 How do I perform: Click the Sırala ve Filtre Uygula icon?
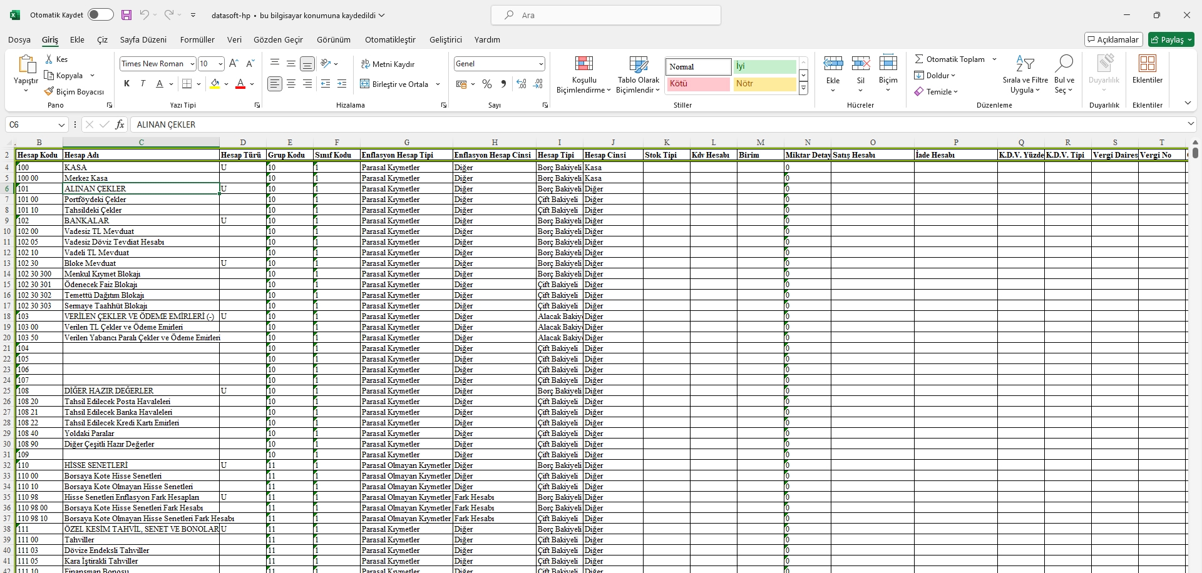[x=1025, y=63]
